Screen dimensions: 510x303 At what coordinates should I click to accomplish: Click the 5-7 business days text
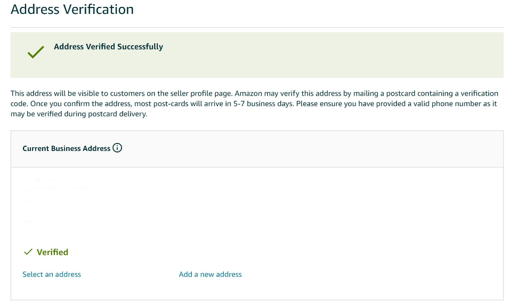[x=263, y=104]
